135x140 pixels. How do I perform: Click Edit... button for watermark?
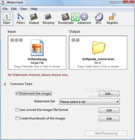tap(109, 94)
